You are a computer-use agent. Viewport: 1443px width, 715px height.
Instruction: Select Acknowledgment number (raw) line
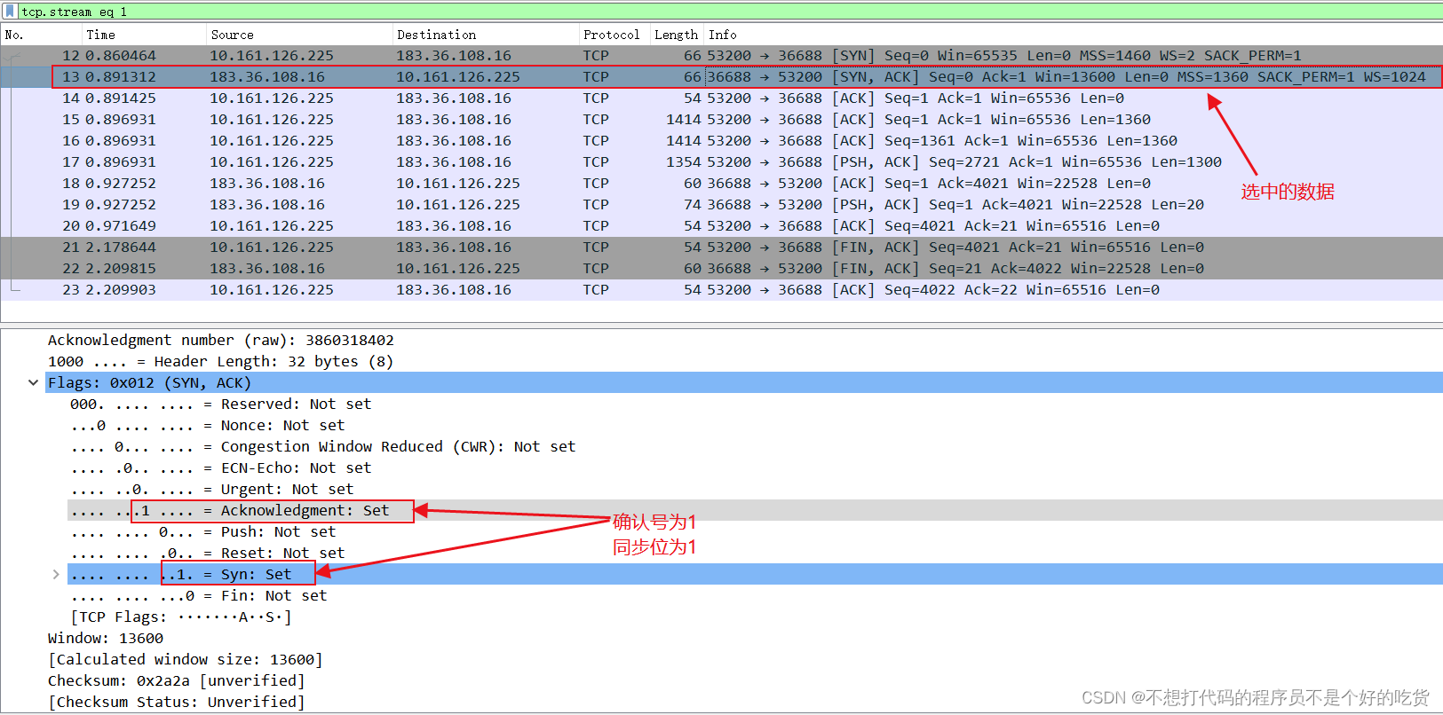tap(221, 341)
